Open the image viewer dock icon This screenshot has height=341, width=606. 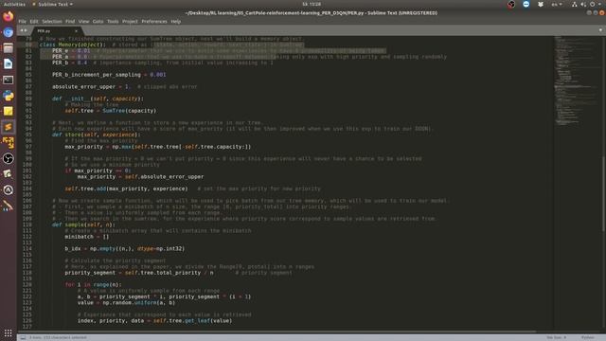tap(9, 174)
